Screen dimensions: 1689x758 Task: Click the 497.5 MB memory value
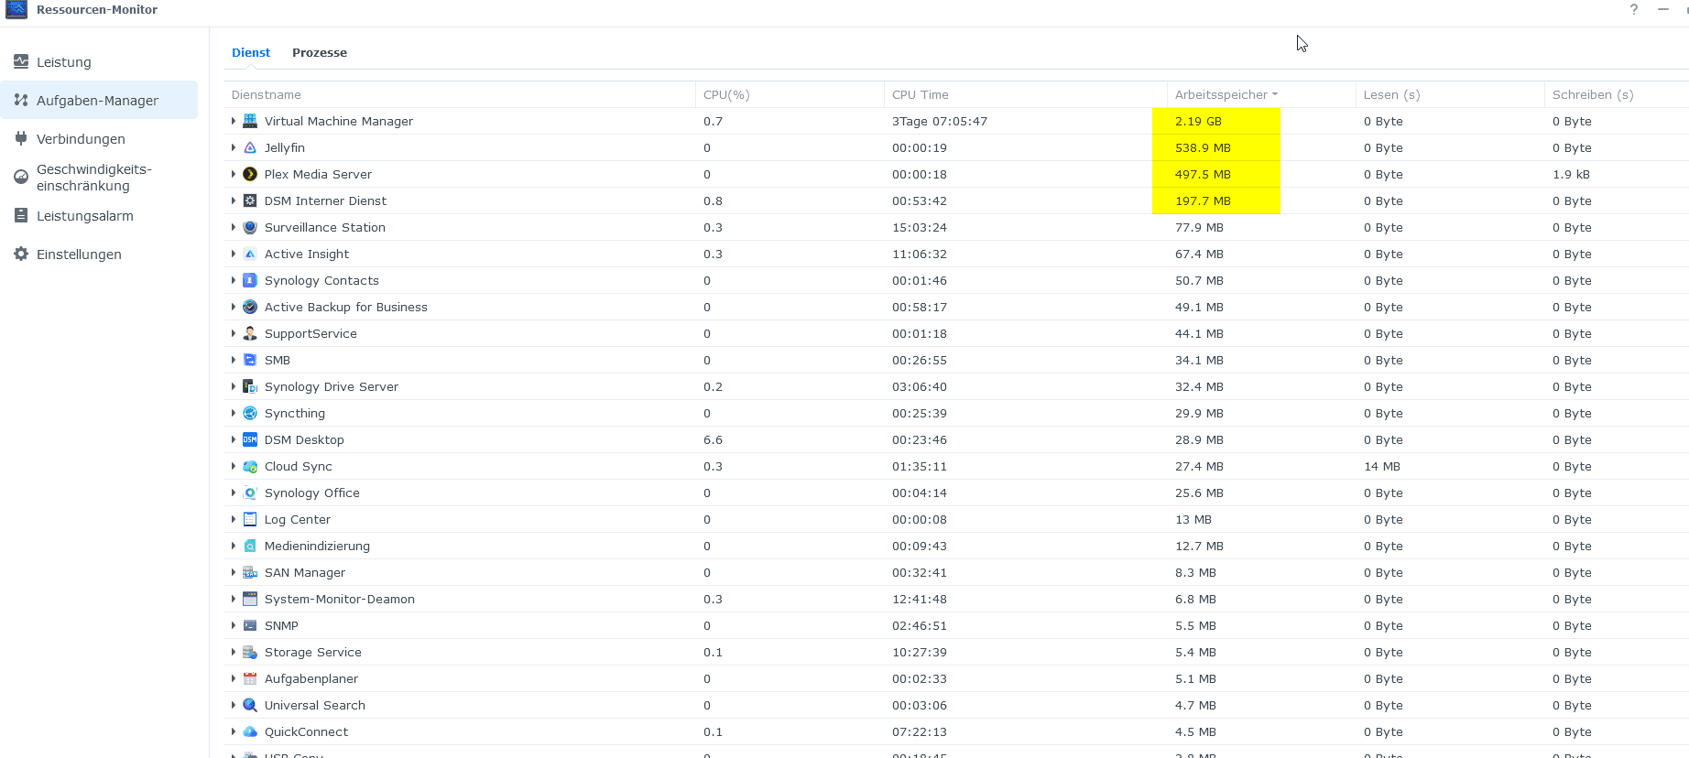pyautogui.click(x=1203, y=174)
